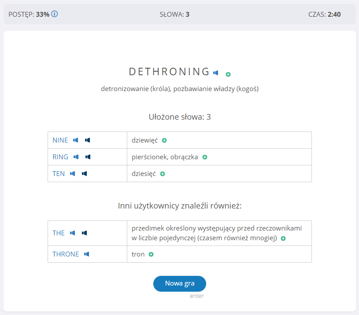Play dark-blue audio for NINE
The height and width of the screenshot is (315, 359).
tap(88, 140)
